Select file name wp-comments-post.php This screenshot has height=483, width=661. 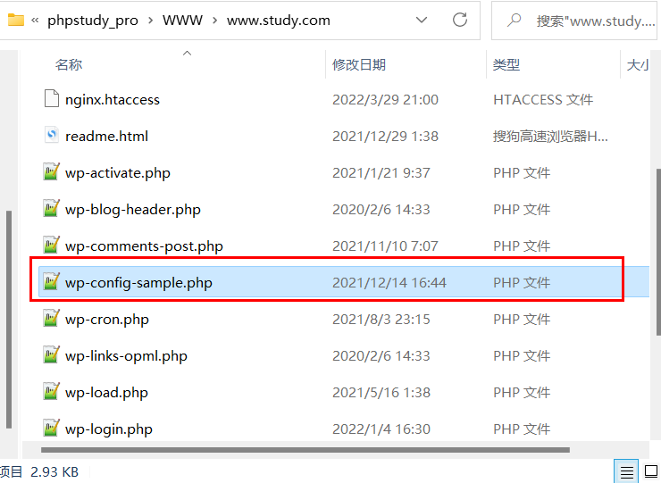(x=144, y=246)
